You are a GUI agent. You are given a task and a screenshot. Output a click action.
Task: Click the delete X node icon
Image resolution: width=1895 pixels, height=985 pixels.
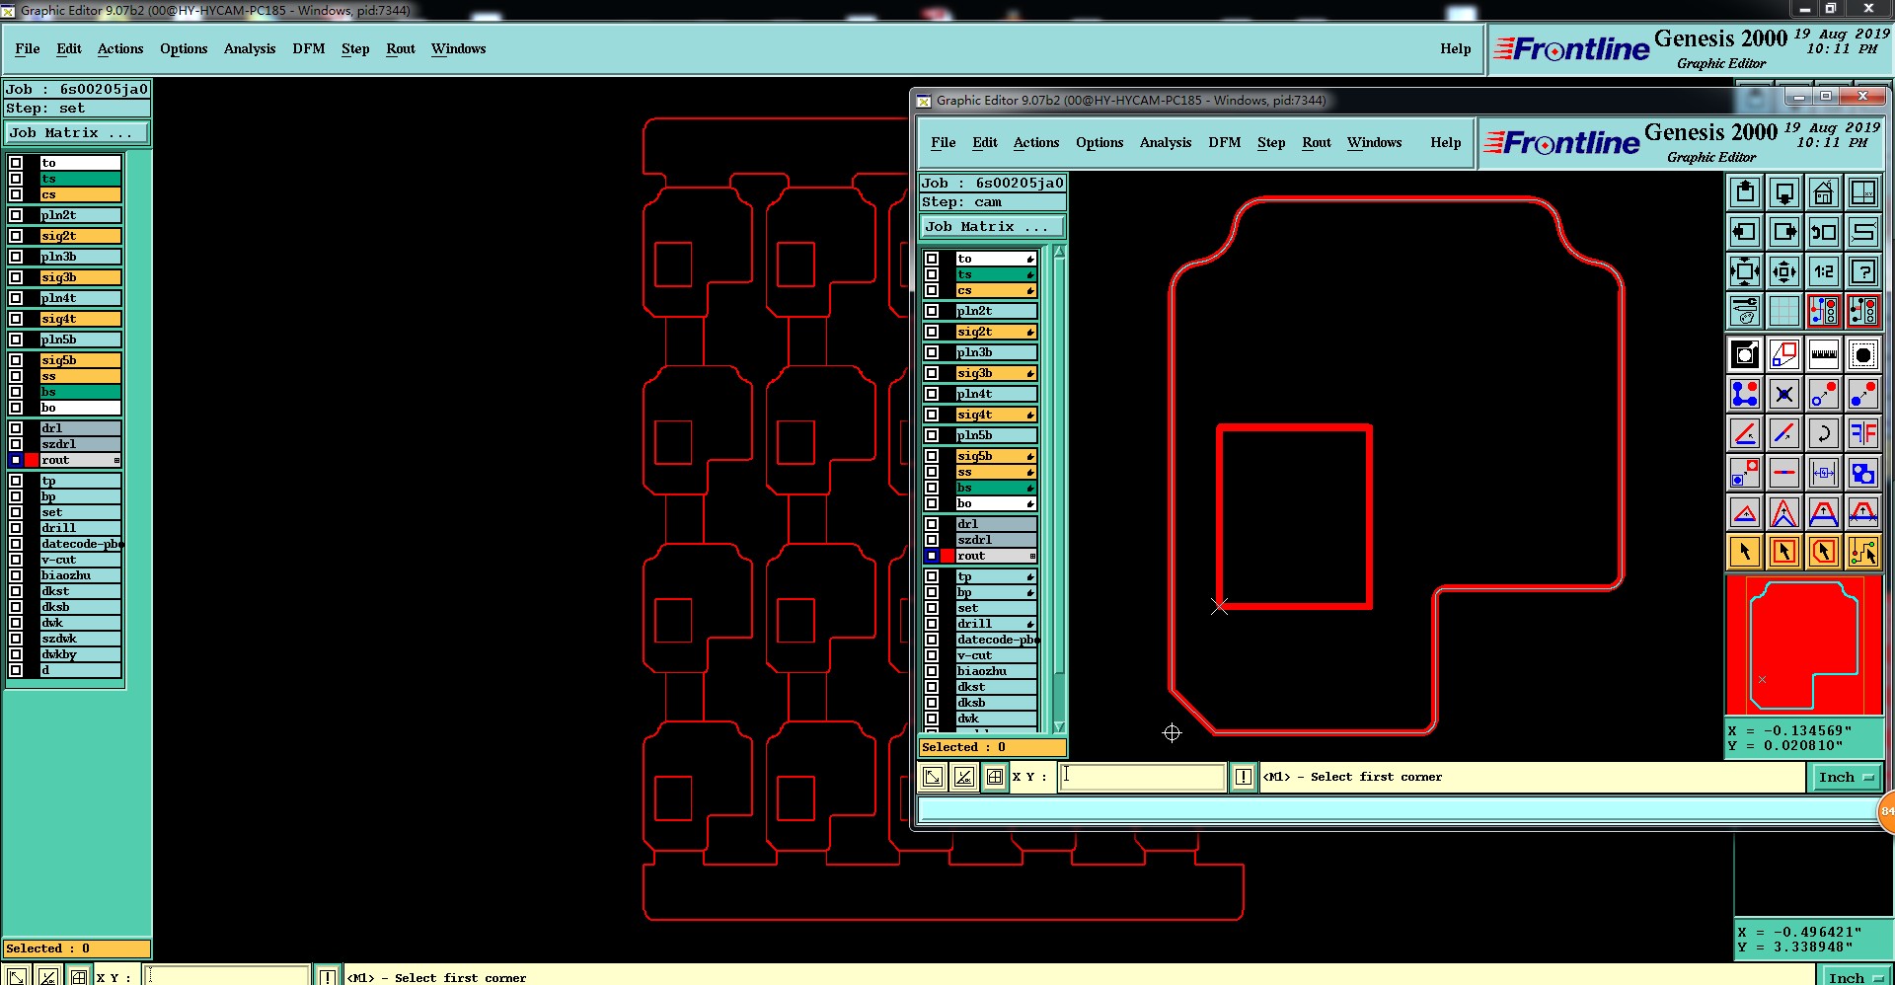pyautogui.click(x=1783, y=394)
